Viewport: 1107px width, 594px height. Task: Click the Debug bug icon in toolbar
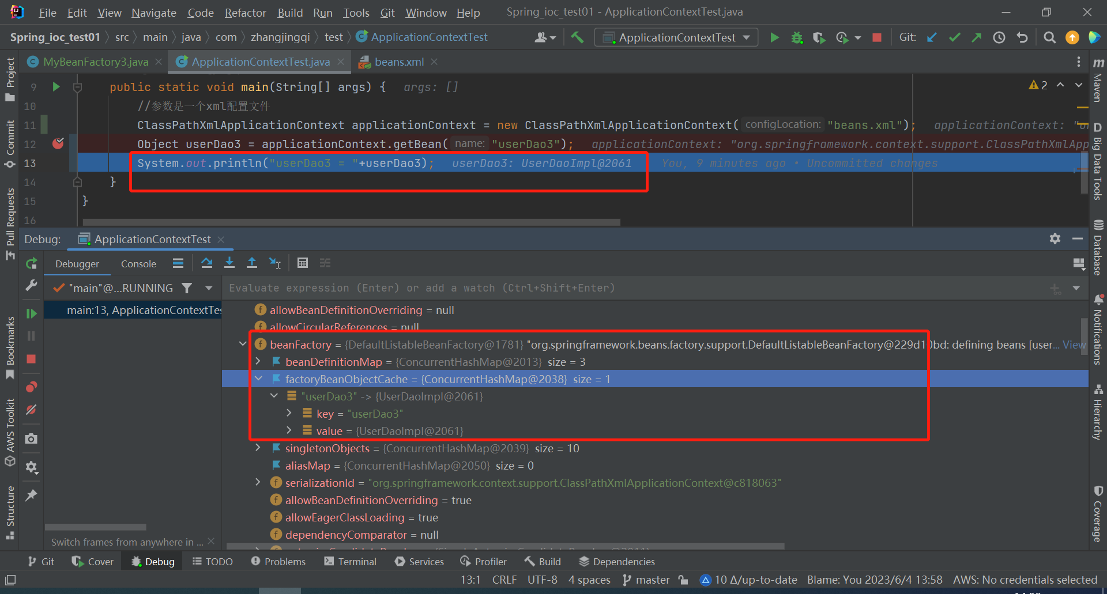pyautogui.click(x=797, y=37)
